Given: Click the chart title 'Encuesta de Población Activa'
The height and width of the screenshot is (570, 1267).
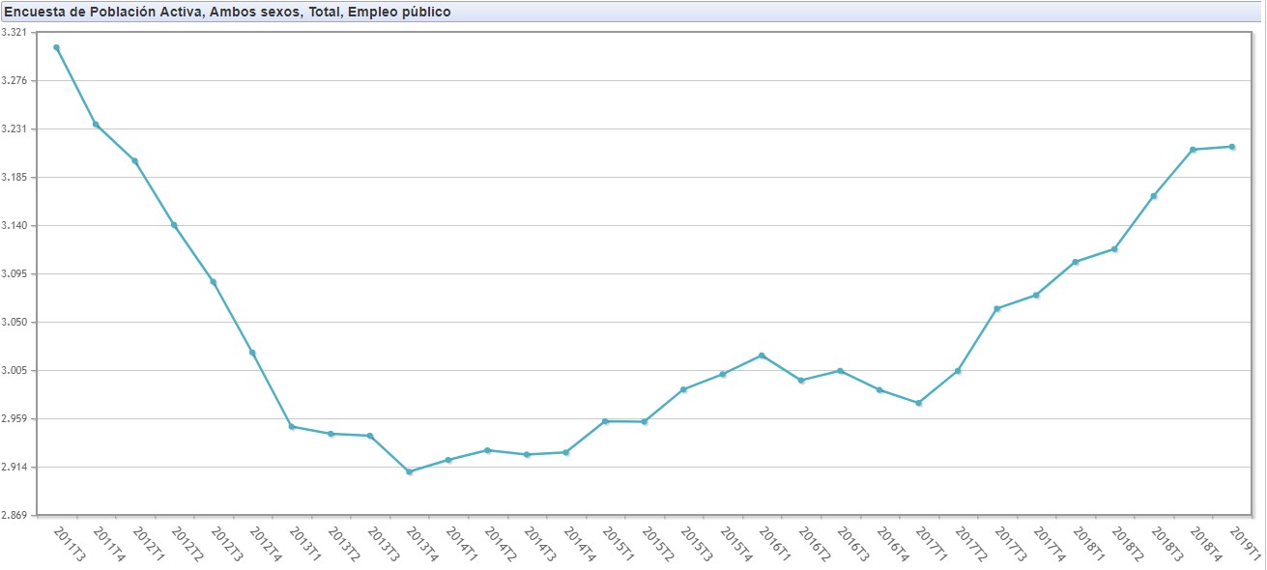Looking at the screenshot, I should 227,12.
